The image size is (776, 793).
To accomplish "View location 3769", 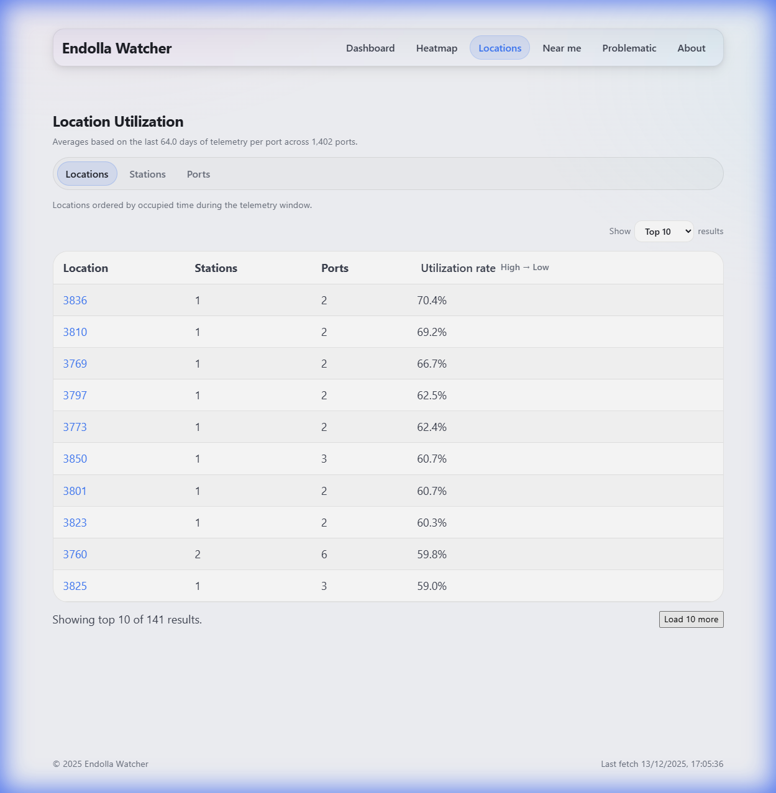I will [x=75, y=364].
